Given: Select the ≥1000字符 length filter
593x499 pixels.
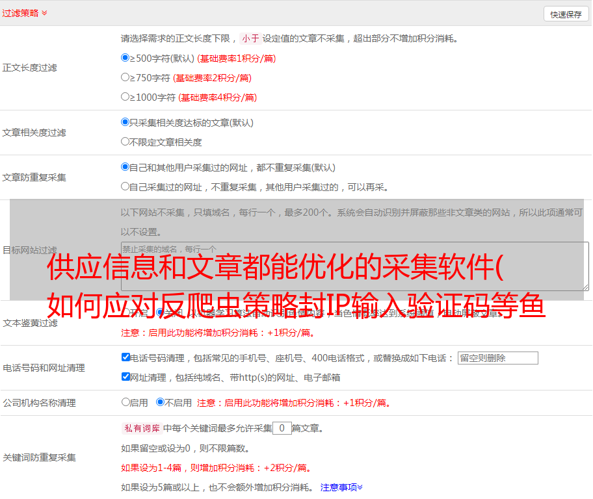Looking at the screenshot, I should 125,97.
